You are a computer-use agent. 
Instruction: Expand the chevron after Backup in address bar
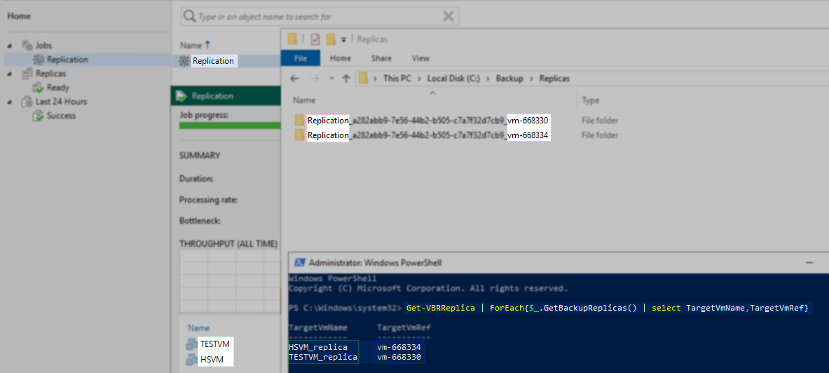[x=530, y=79]
